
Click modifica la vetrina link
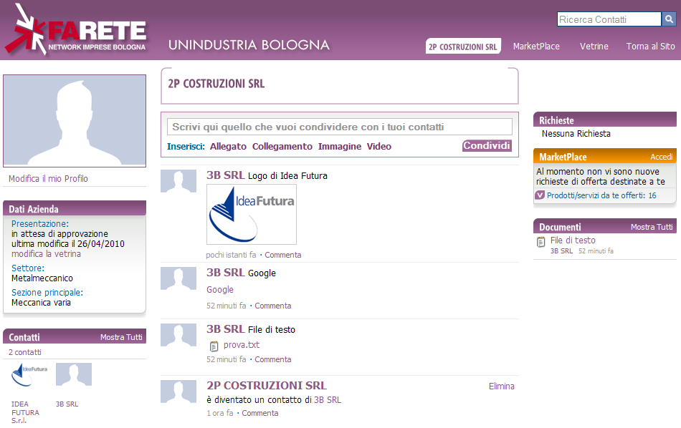tap(46, 254)
